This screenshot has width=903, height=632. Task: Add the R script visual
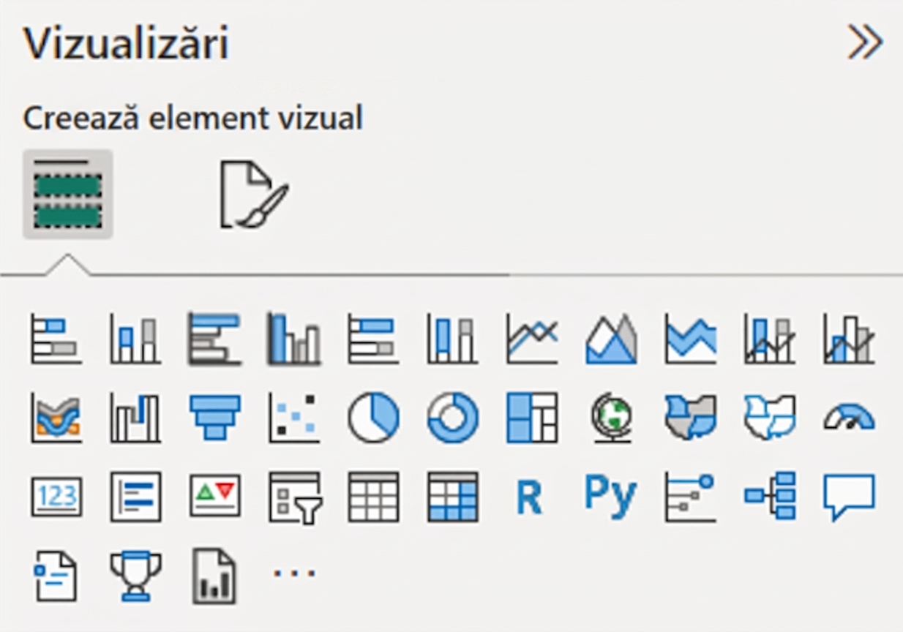529,497
